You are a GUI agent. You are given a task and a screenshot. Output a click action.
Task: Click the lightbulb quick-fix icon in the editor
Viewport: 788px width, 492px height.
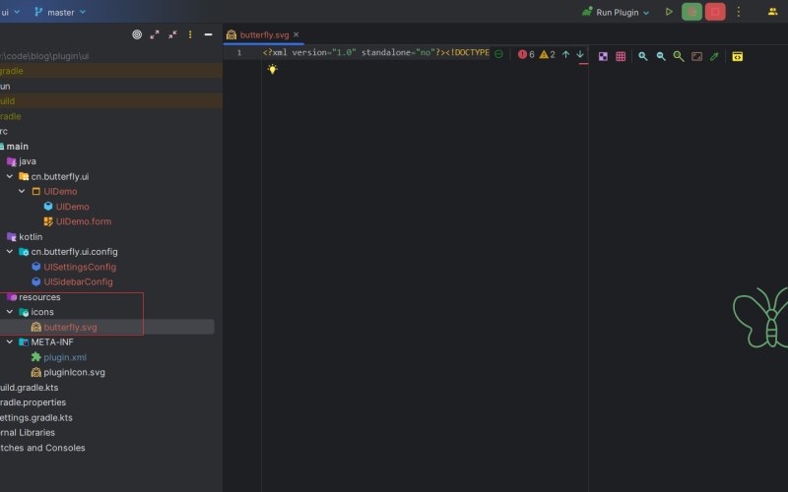[273, 69]
